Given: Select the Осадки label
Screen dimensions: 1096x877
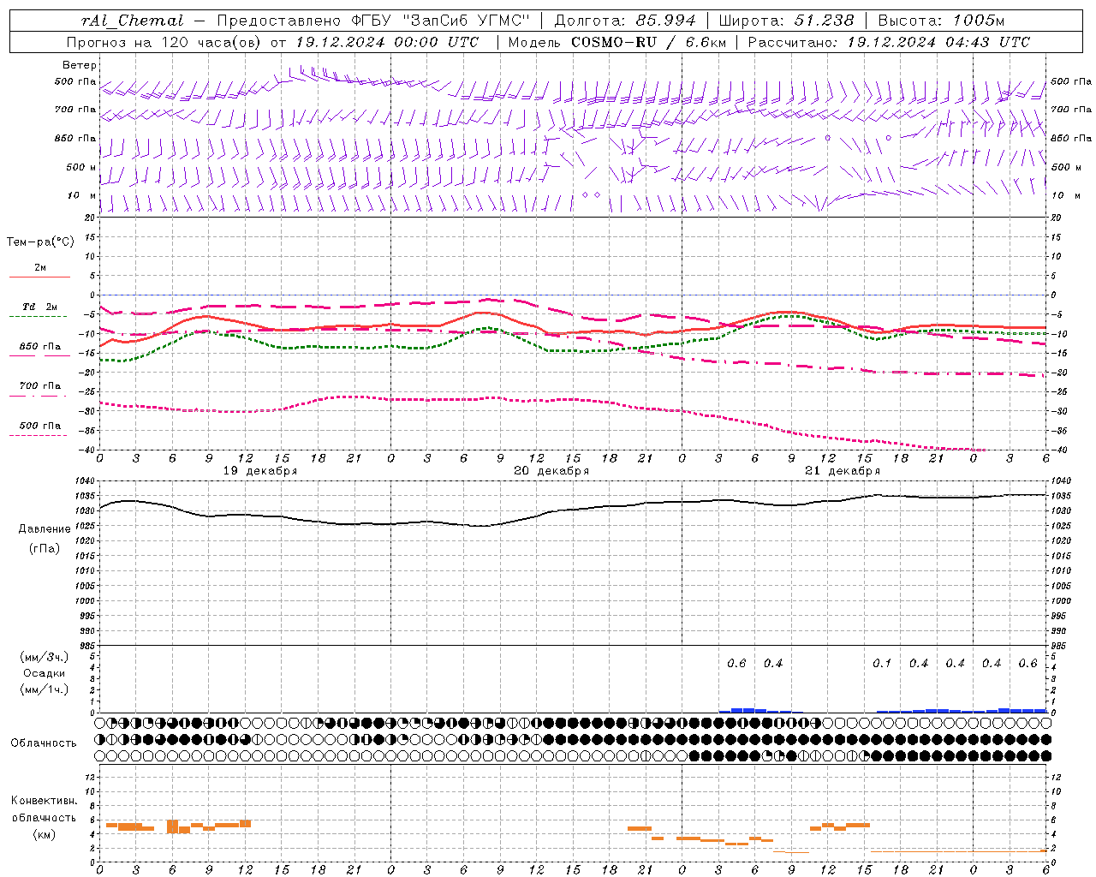Looking at the screenshot, I should tap(45, 673).
